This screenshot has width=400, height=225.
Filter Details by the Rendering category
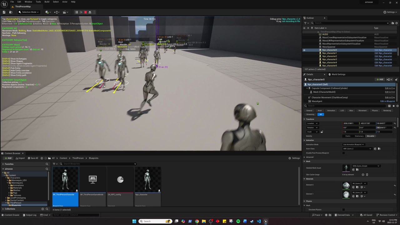click(x=387, y=110)
